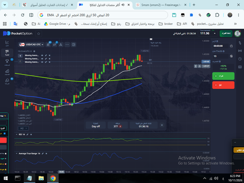The image size is (244, 183).
Task: Open File Explorer from the taskbar
Action: [41, 178]
